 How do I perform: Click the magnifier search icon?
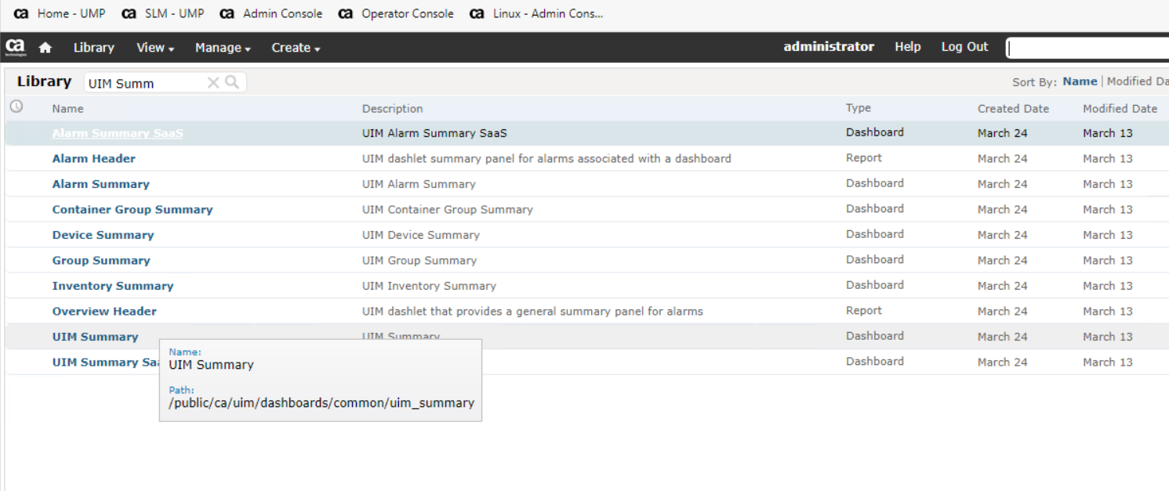pos(231,82)
